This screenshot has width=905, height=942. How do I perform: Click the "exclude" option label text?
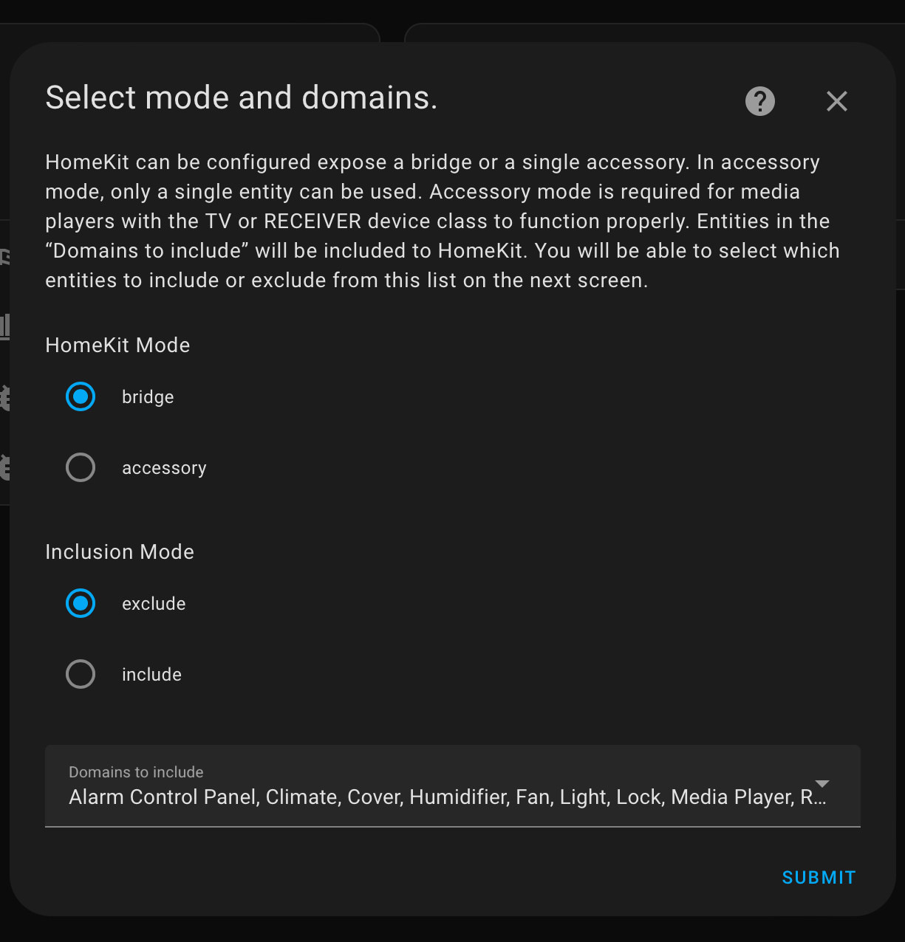point(154,604)
